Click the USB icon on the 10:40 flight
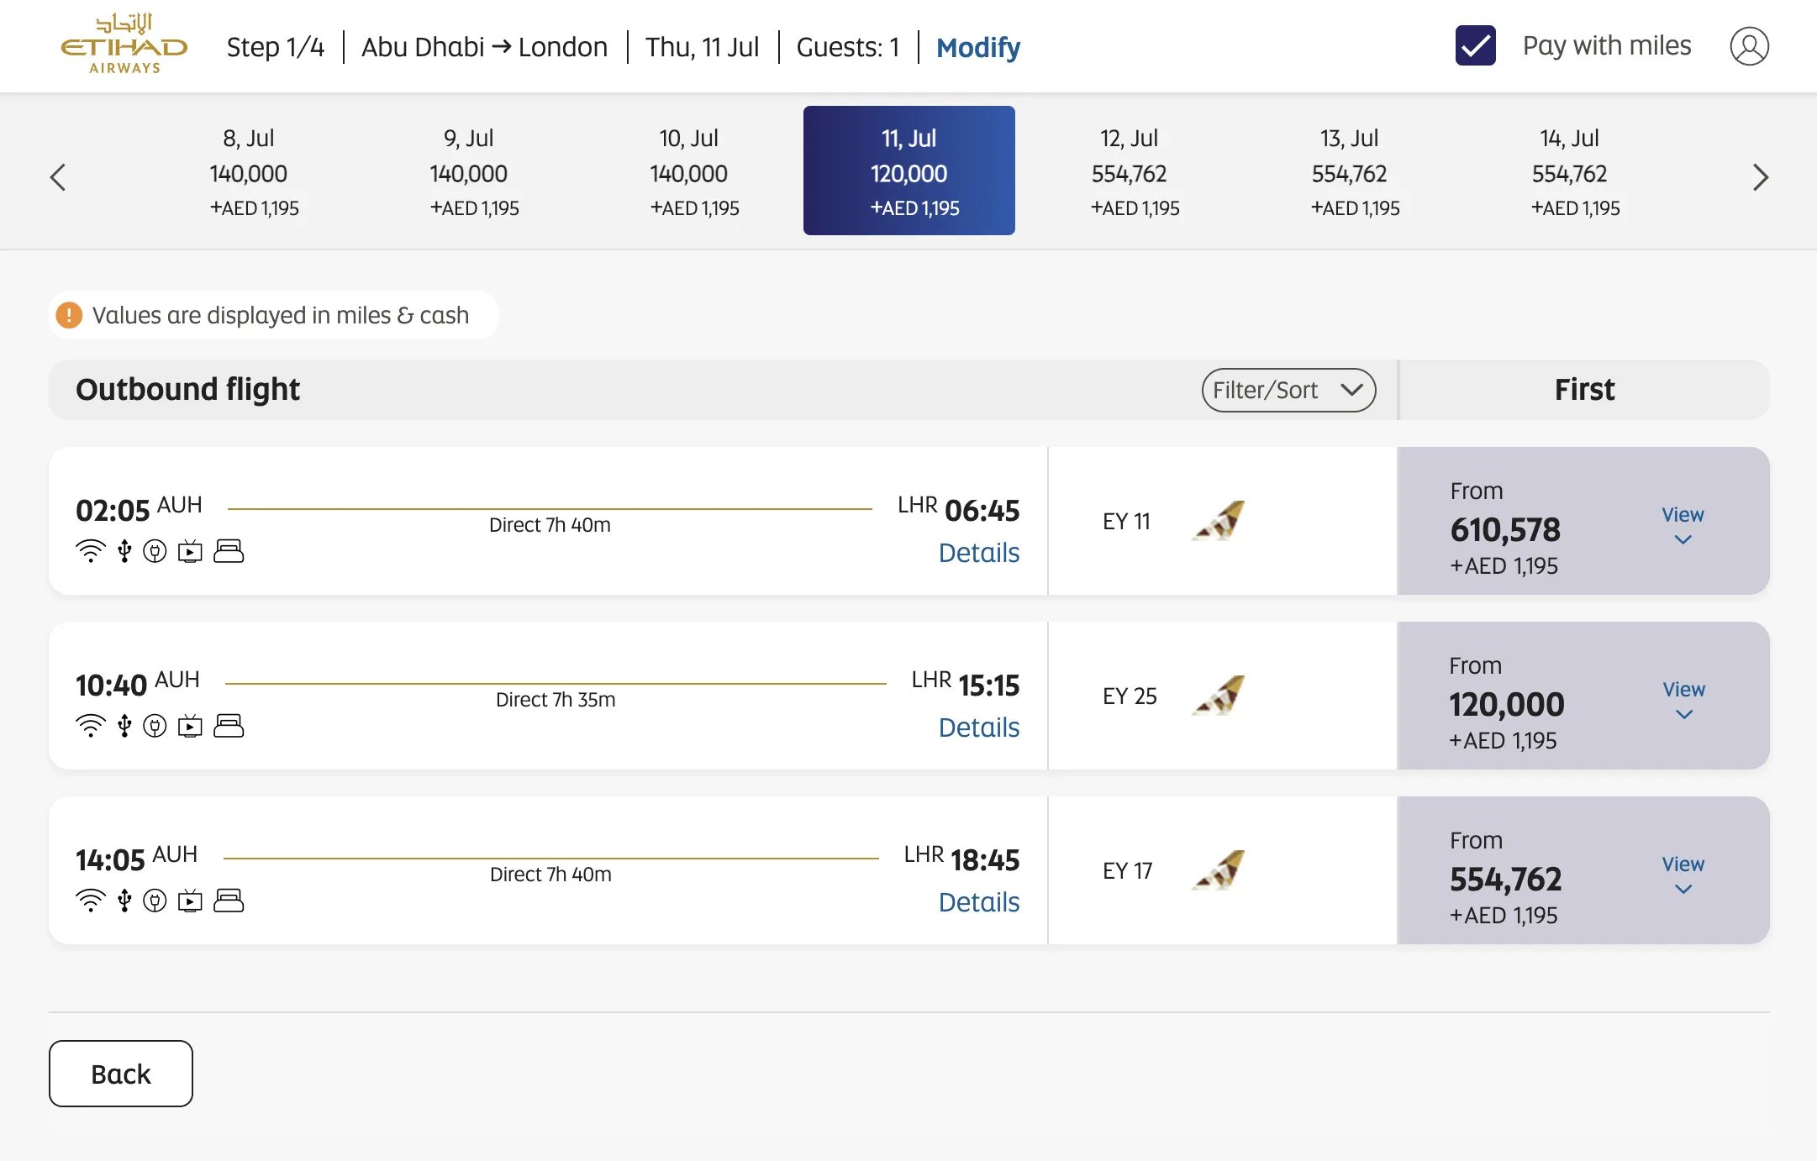Viewport: 1817px width, 1161px height. click(x=124, y=726)
